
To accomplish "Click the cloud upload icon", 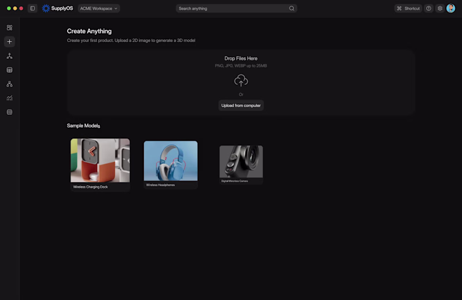I will (241, 80).
